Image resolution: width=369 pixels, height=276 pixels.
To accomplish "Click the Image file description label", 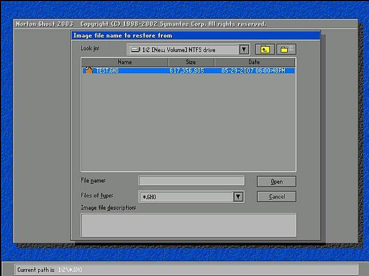I will [x=108, y=208].
